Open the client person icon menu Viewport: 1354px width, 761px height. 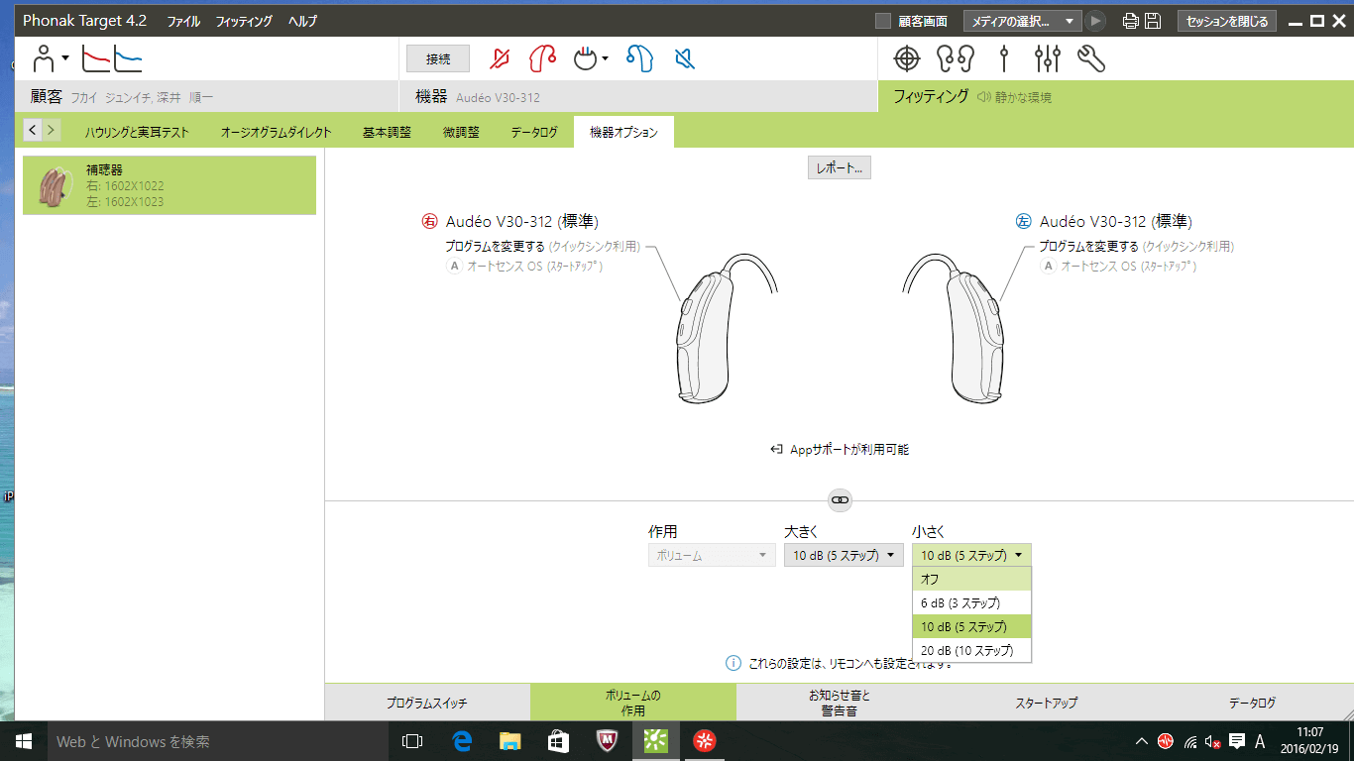click(x=50, y=59)
